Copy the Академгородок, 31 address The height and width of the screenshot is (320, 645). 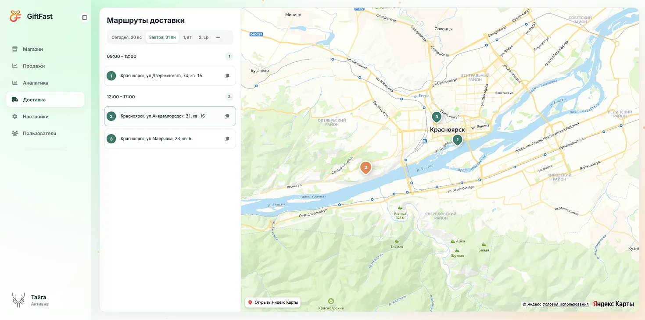coord(227,116)
